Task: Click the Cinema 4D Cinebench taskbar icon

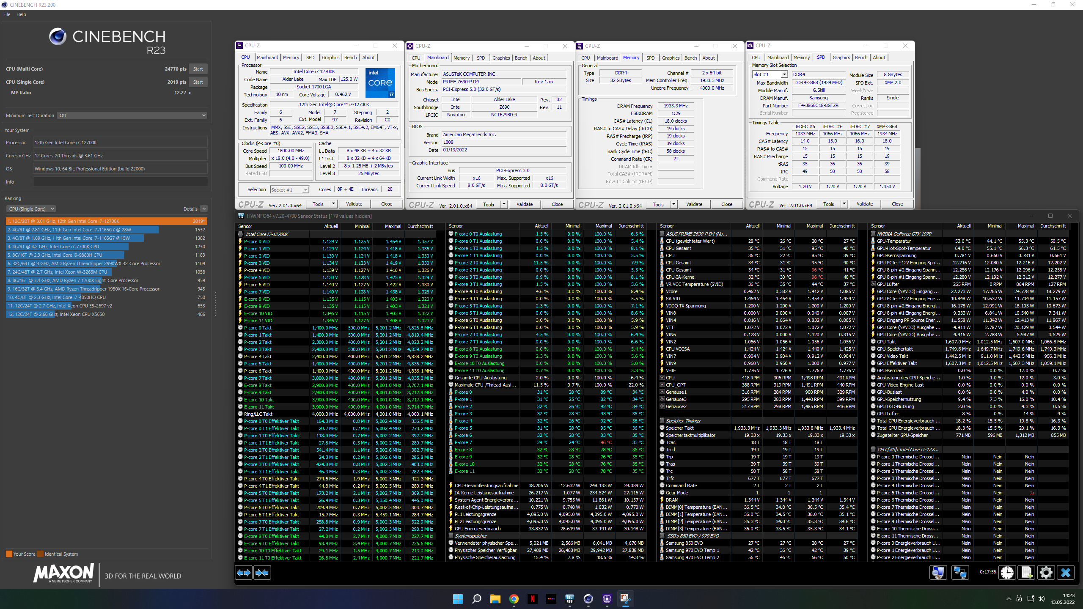Action: [588, 598]
